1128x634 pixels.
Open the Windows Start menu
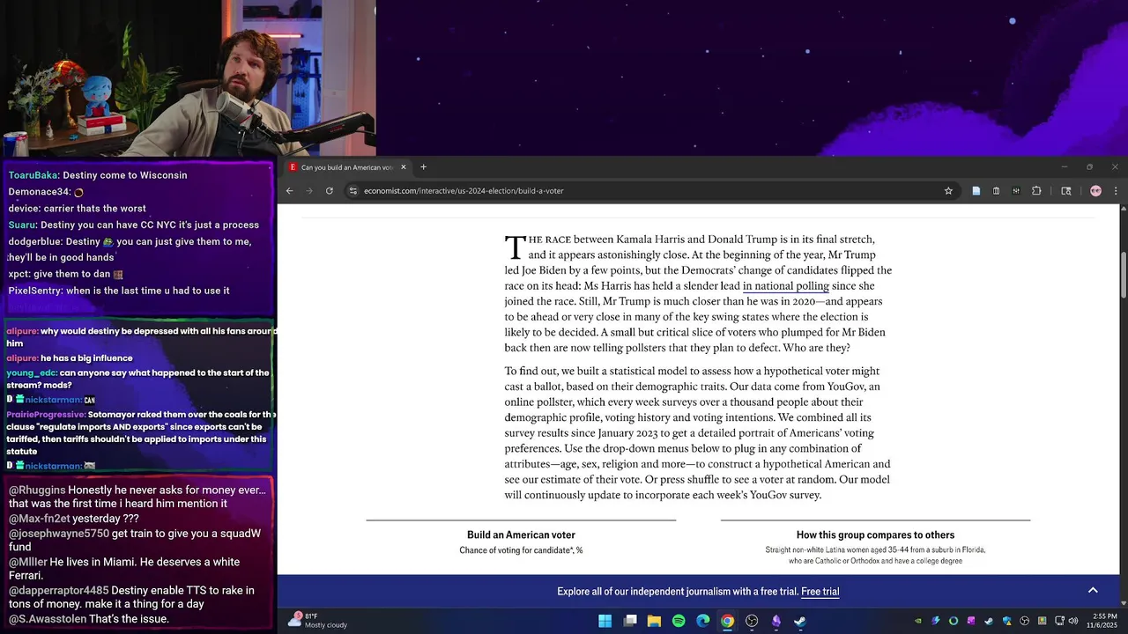pyautogui.click(x=605, y=621)
